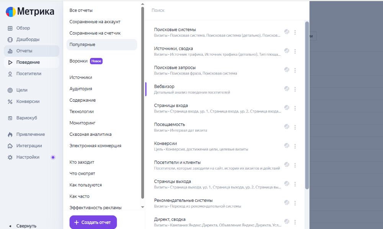Click the Вариокуб icon
The image size is (383, 229).
[10, 118]
